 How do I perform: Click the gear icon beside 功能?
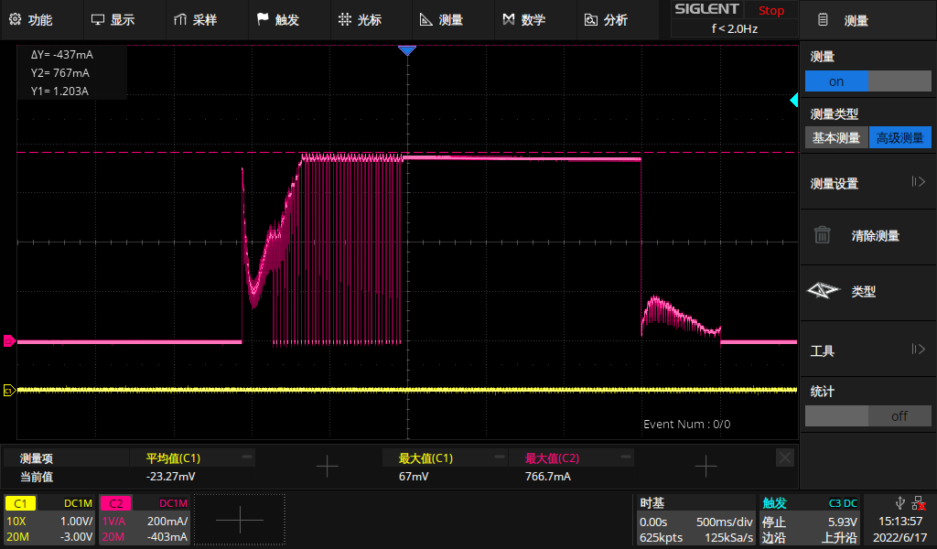pos(14,16)
